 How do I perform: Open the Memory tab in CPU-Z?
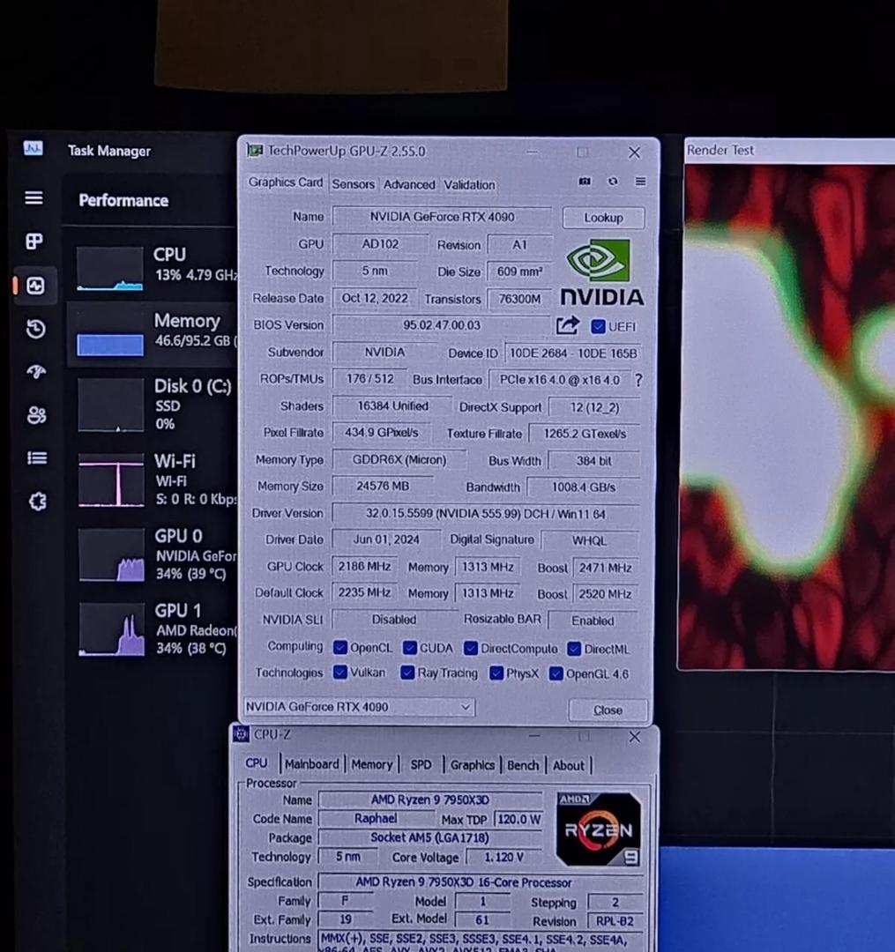point(371,764)
